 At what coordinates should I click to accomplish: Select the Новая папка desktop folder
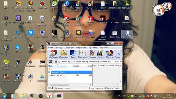115,5
